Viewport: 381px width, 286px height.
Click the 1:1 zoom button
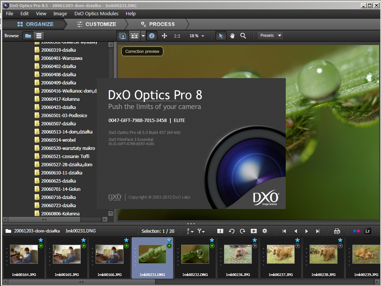(177, 36)
